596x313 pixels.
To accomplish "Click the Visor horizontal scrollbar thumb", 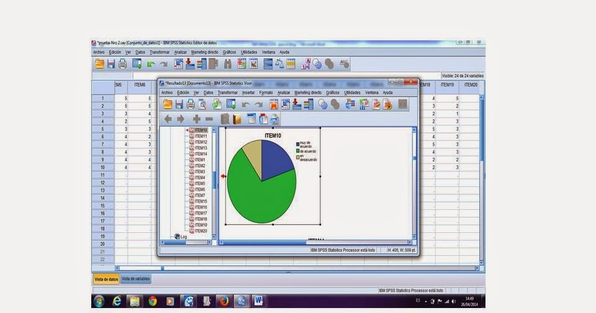I will click(266, 242).
